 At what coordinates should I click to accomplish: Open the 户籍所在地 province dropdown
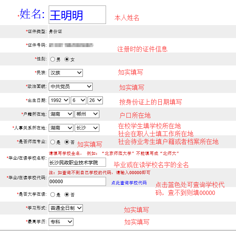click(x=61, y=114)
